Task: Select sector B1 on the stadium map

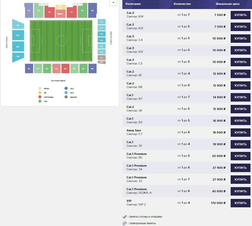Action: (29, 69)
